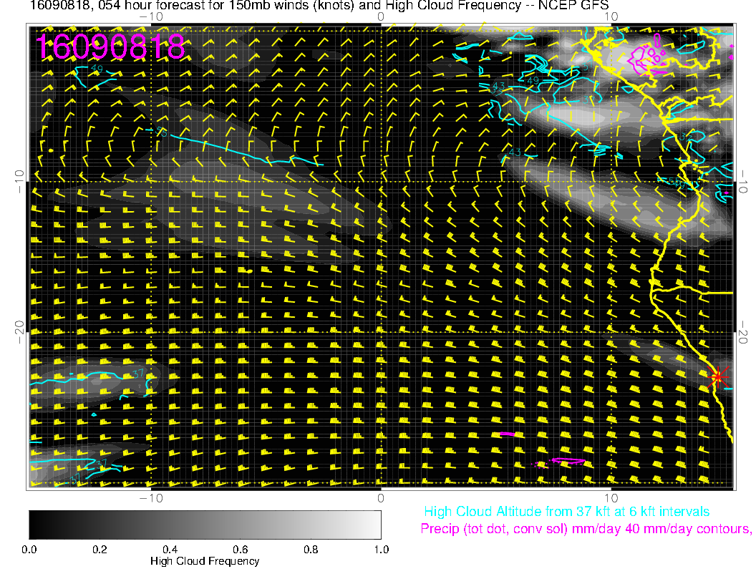Click the 10 longitude label on the top axis
The height and width of the screenshot is (584, 756).
pos(611,16)
